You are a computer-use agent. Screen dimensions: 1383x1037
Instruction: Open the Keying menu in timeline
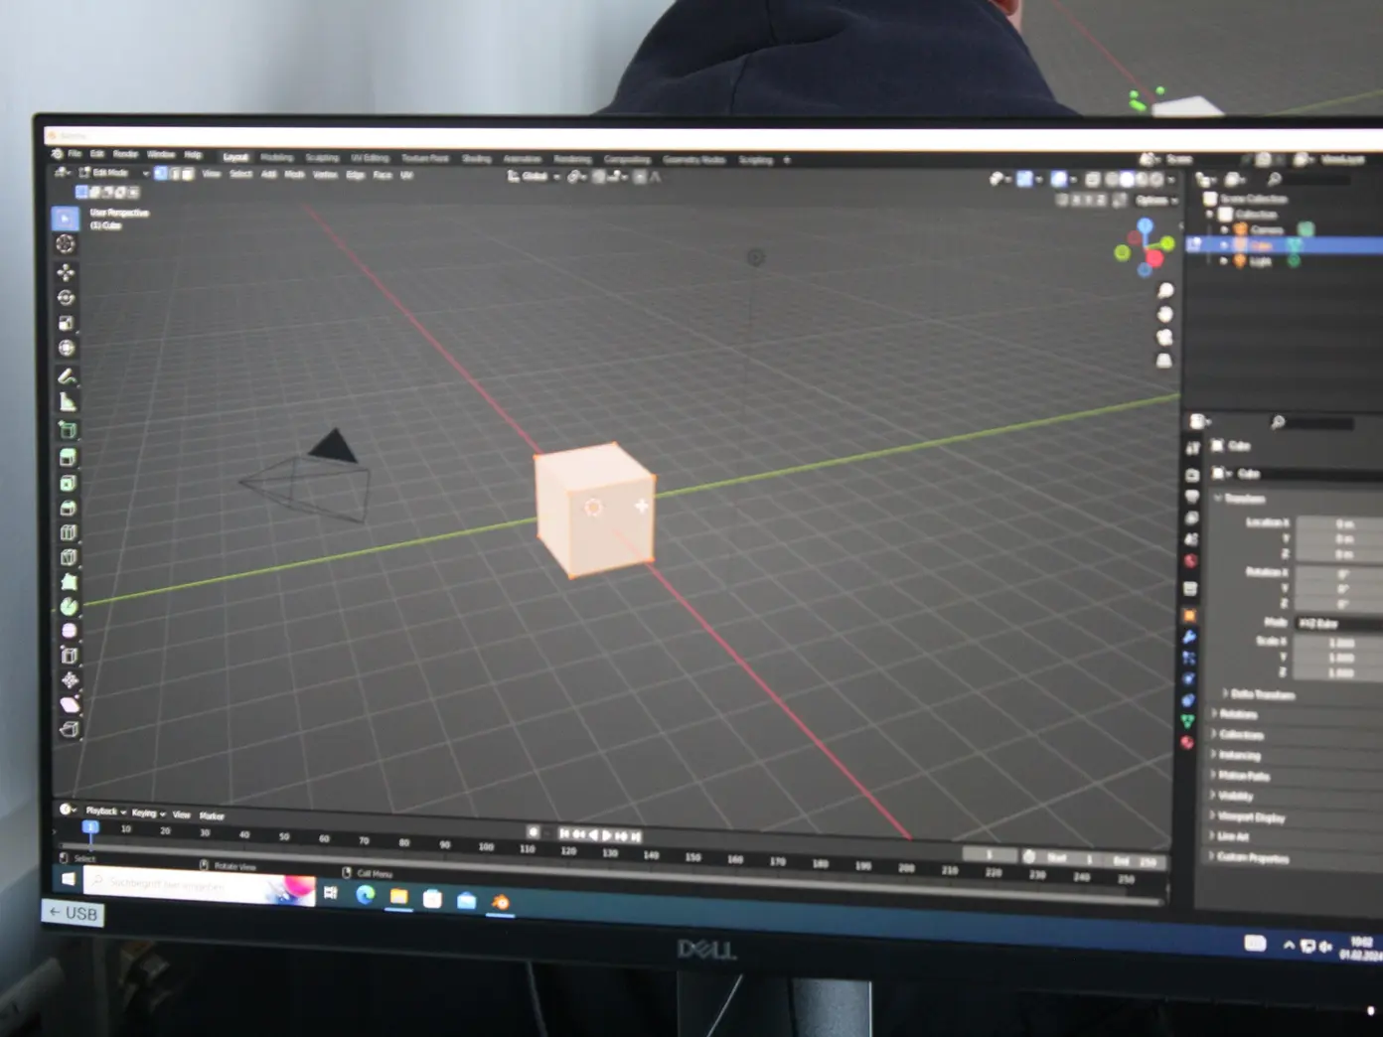coord(148,814)
